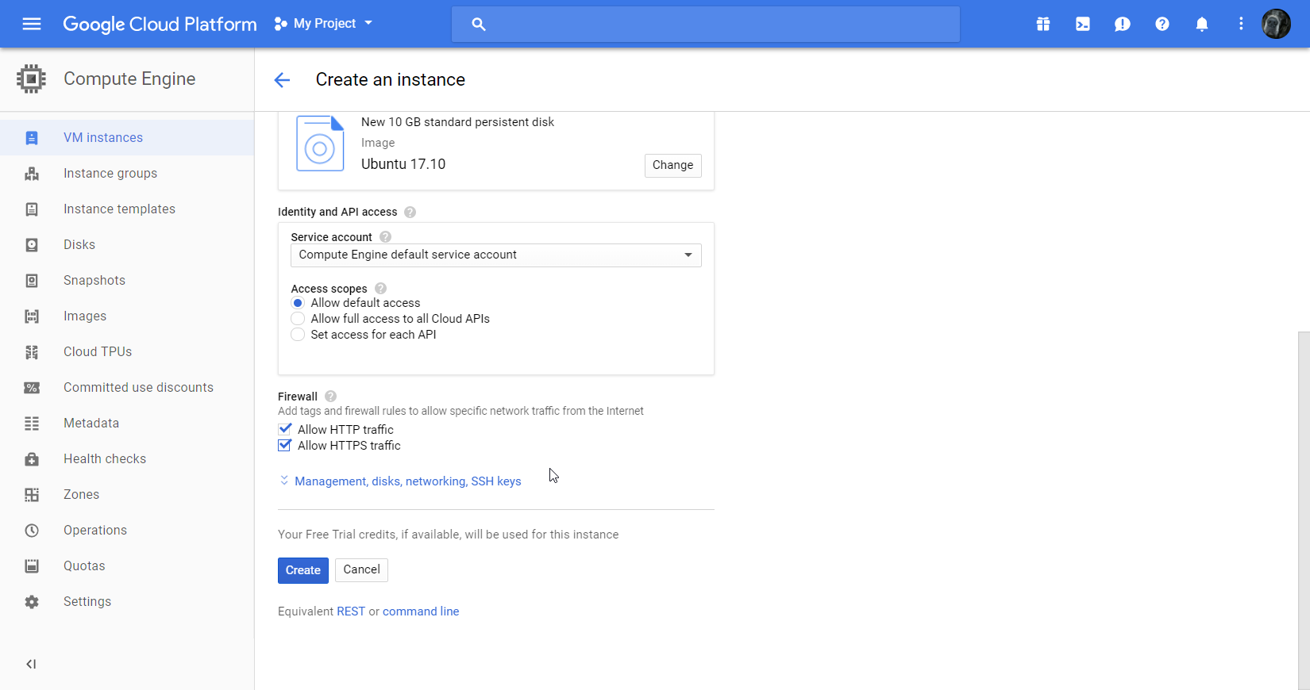Image resolution: width=1310 pixels, height=690 pixels.
Task: Click the Disks sidebar icon
Action: (32, 245)
